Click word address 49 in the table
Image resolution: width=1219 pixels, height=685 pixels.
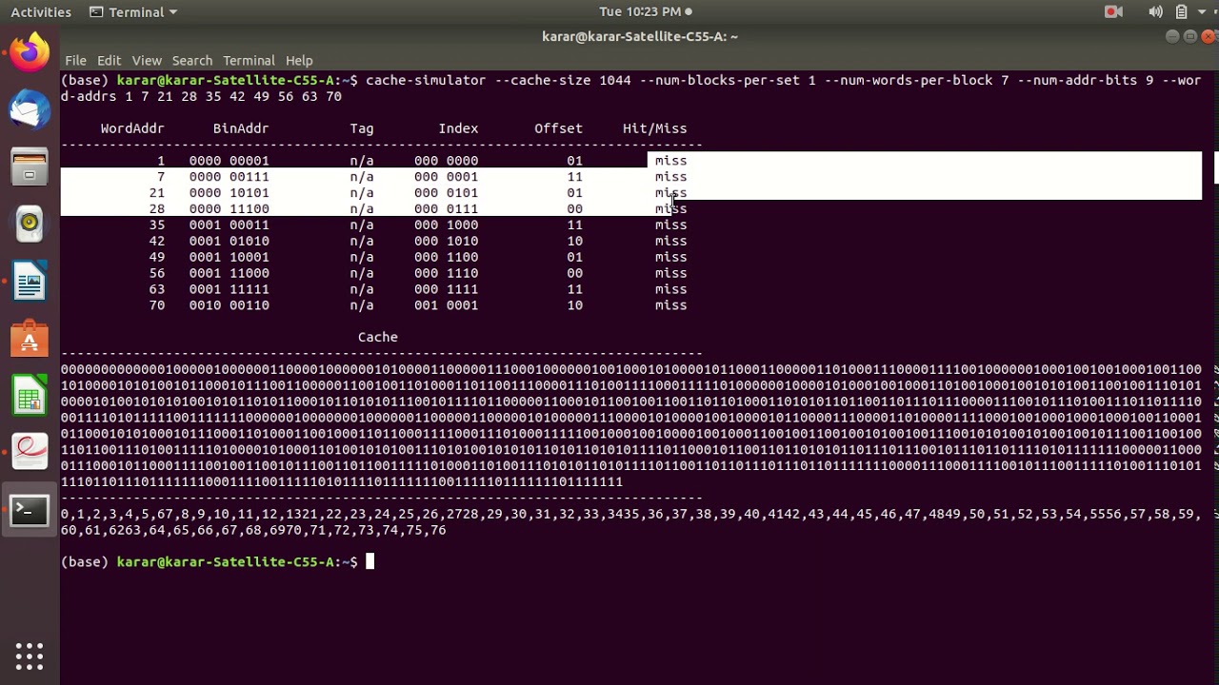click(x=156, y=257)
